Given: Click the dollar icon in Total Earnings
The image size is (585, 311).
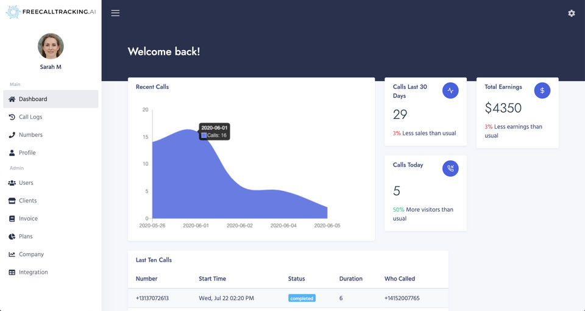Looking at the screenshot, I should coord(542,90).
